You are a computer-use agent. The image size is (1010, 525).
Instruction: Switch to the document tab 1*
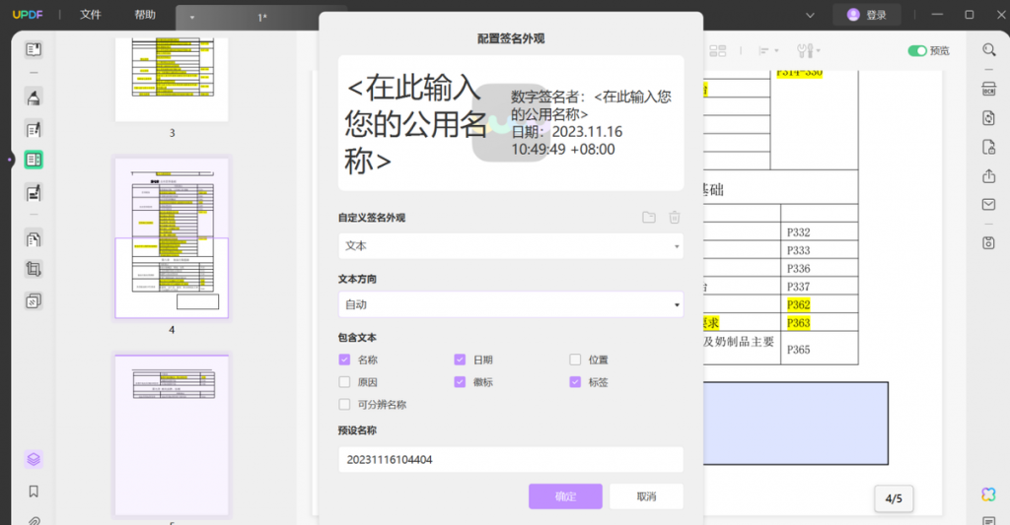(261, 18)
